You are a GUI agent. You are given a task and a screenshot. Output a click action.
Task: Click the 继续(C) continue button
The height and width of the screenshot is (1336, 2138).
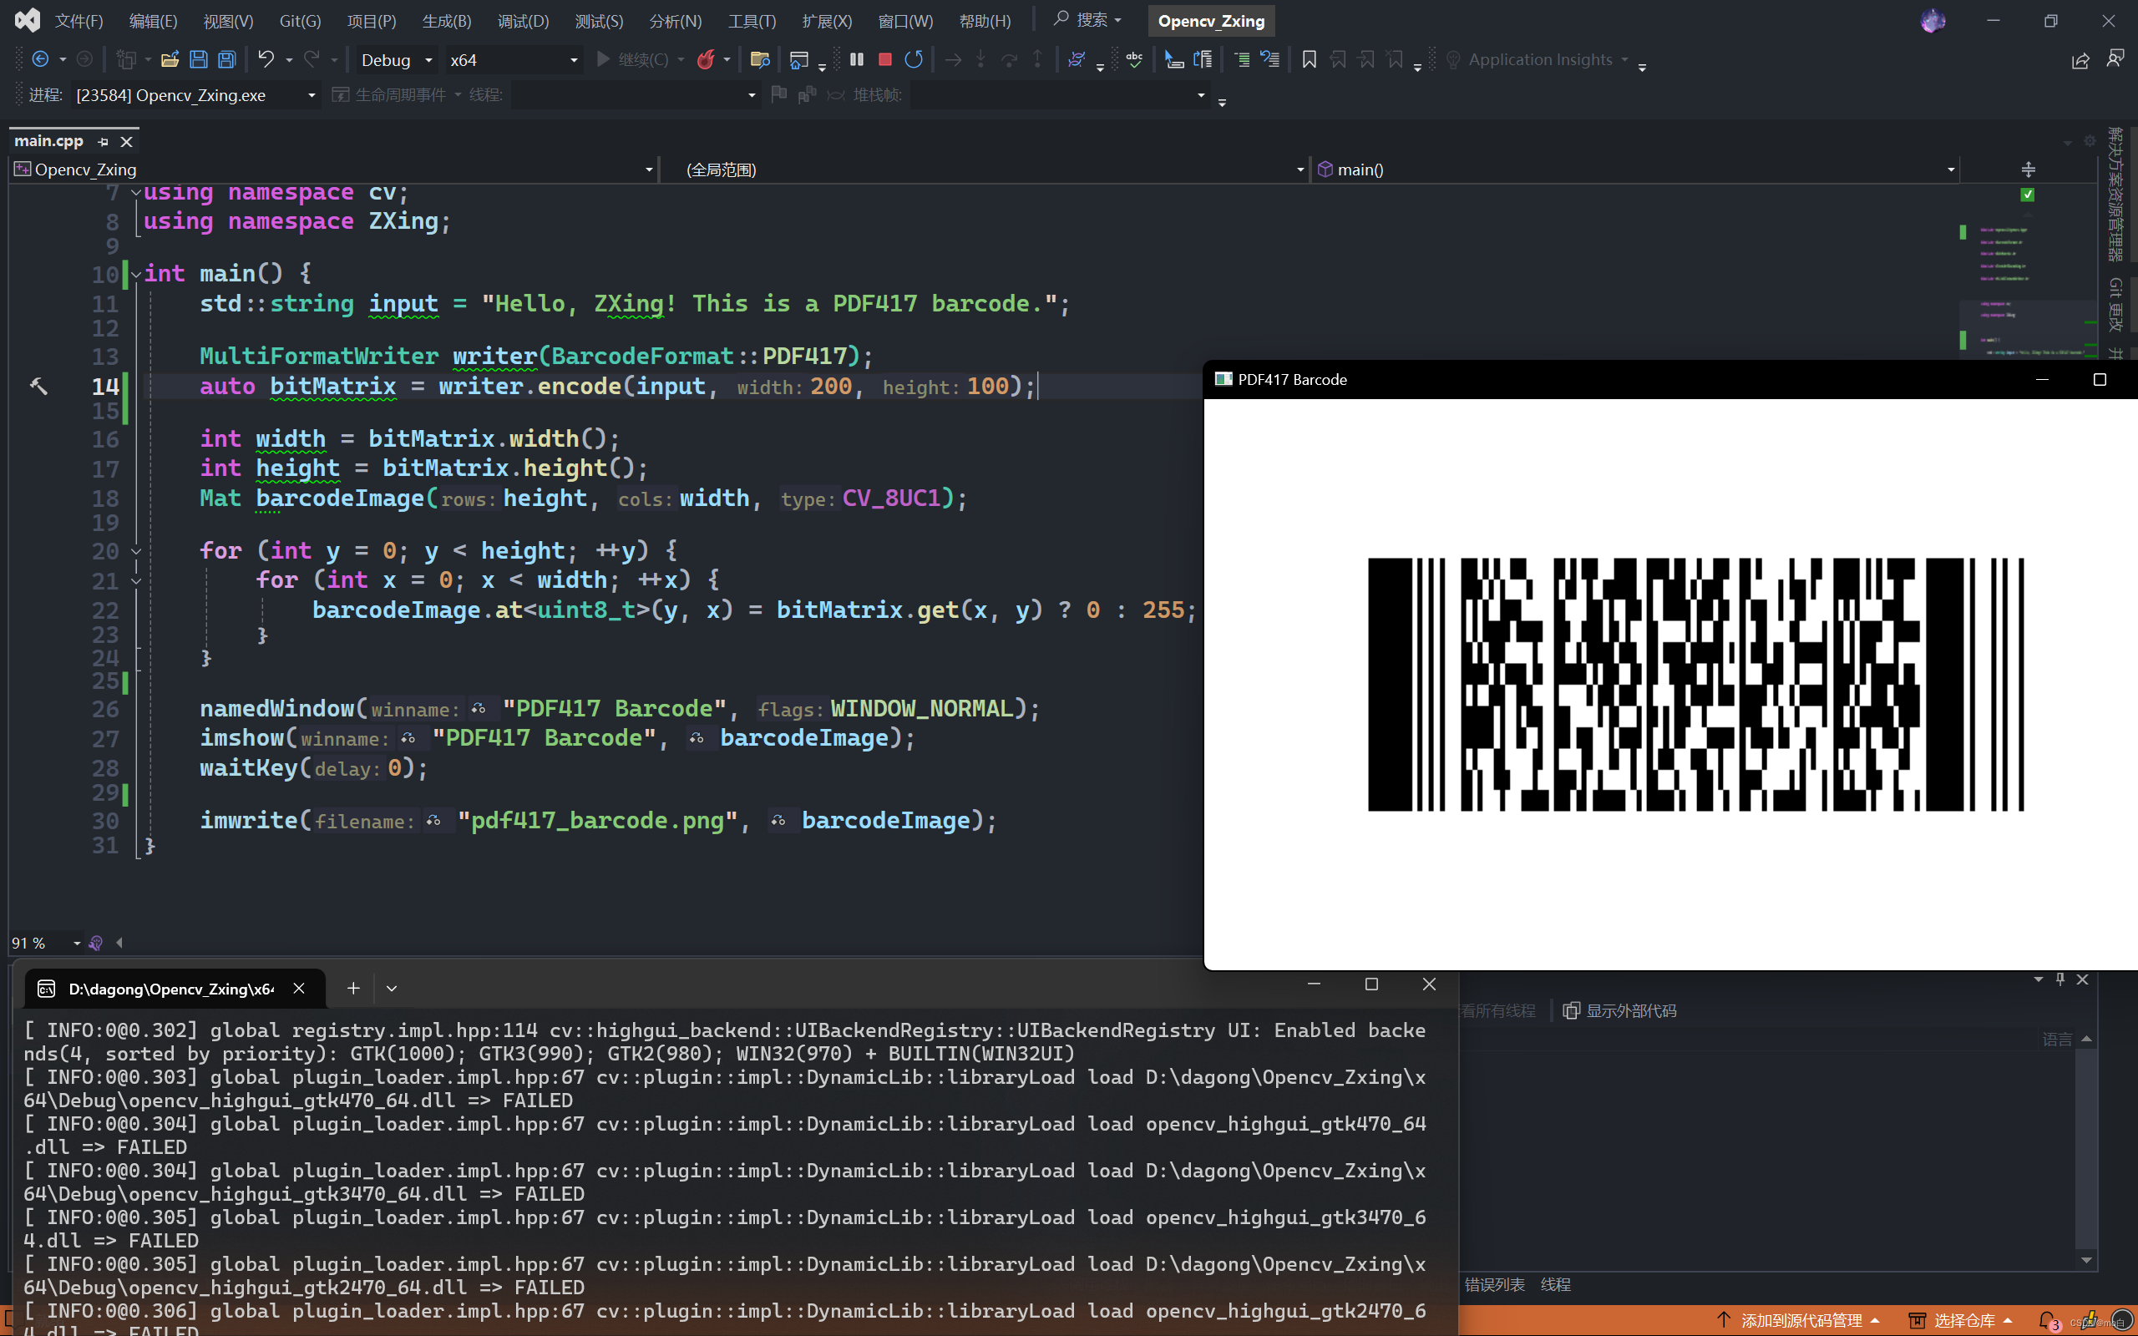click(633, 59)
